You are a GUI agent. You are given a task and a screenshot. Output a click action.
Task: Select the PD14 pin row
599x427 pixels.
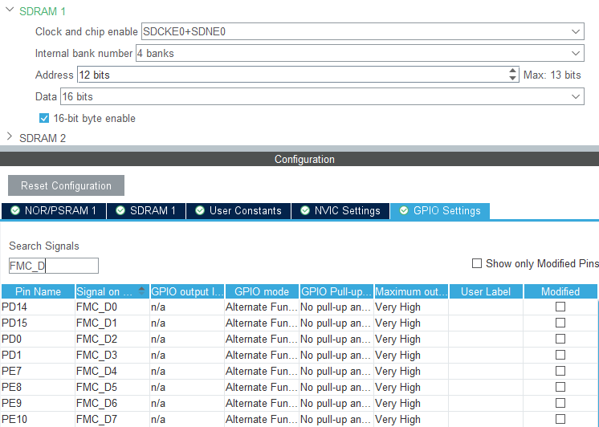click(299, 307)
